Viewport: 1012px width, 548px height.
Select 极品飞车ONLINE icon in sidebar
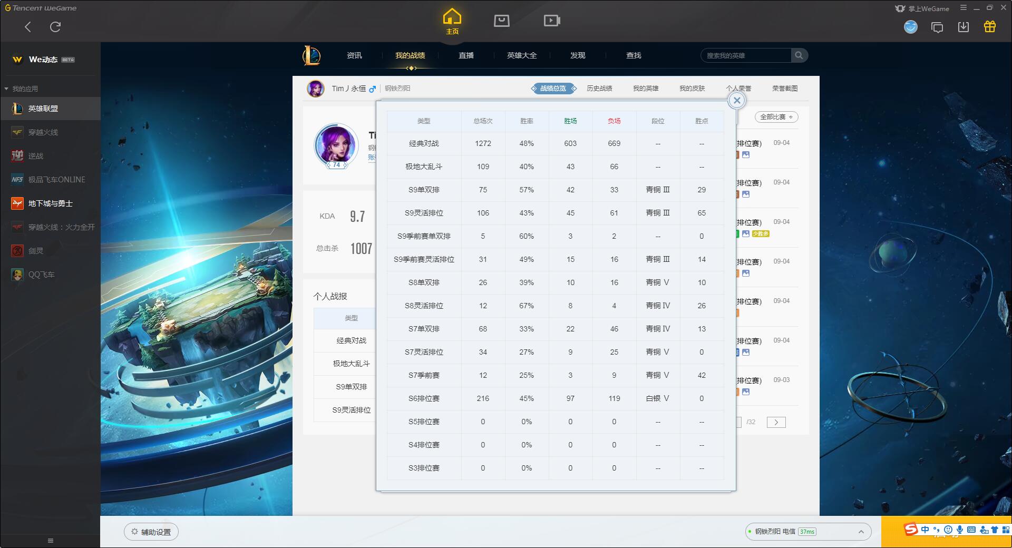pyautogui.click(x=17, y=180)
